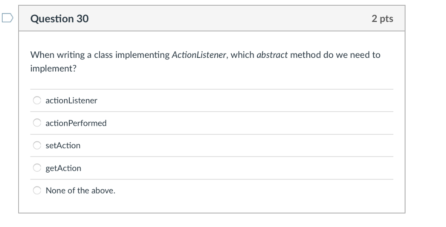Click the actionListener answer label text
Image resolution: width=446 pixels, height=227 pixels.
point(71,100)
